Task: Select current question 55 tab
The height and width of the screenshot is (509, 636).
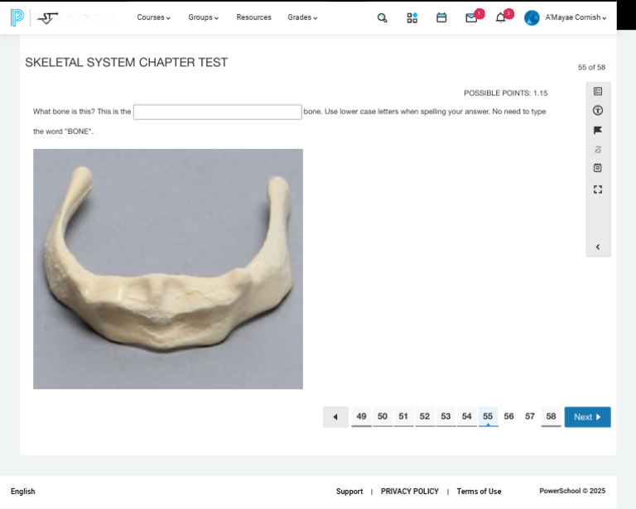Action: click(488, 416)
